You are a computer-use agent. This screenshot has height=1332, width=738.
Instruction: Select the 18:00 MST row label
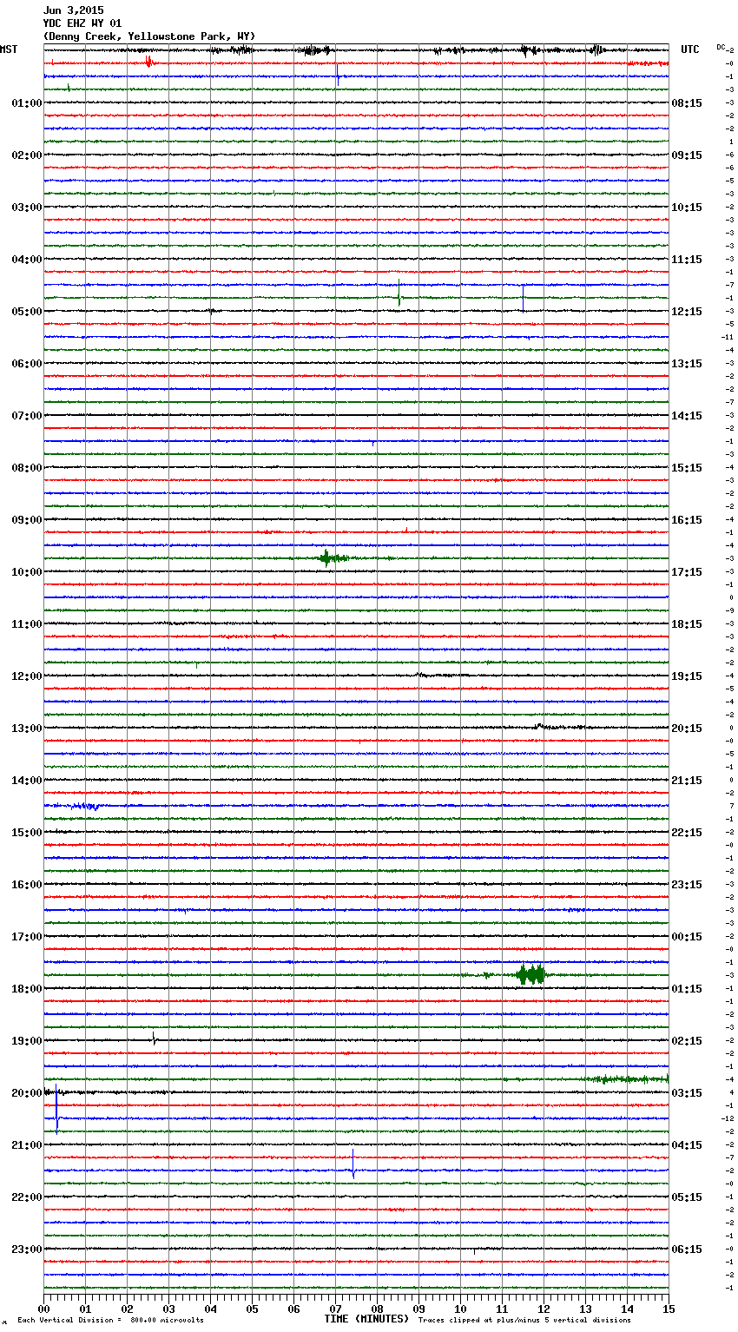point(27,989)
